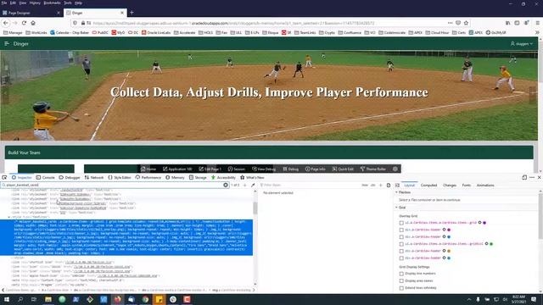
Task: Collapse the style element node triangle
Action: [x=9, y=217]
